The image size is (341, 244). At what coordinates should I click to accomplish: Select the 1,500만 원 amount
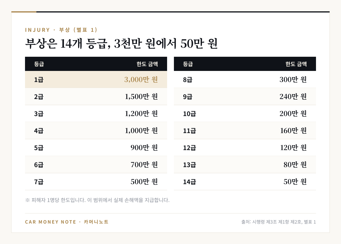point(141,96)
